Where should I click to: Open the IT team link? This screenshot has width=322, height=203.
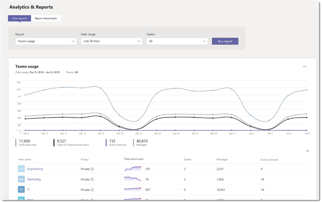click(x=29, y=190)
